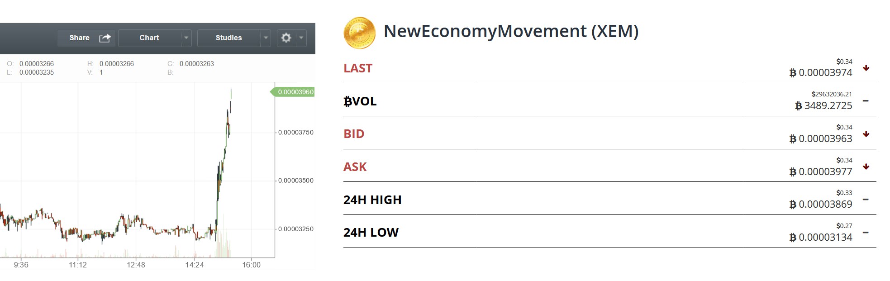890x281 pixels.
Task: Click the red down arrow beside LAST
Action: pyautogui.click(x=866, y=68)
